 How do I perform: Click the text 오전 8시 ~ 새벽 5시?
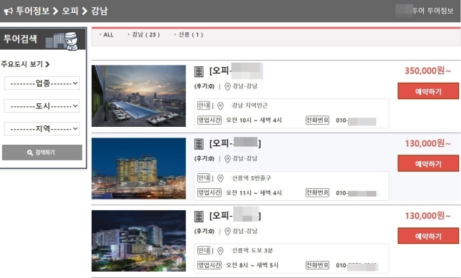tap(252, 265)
